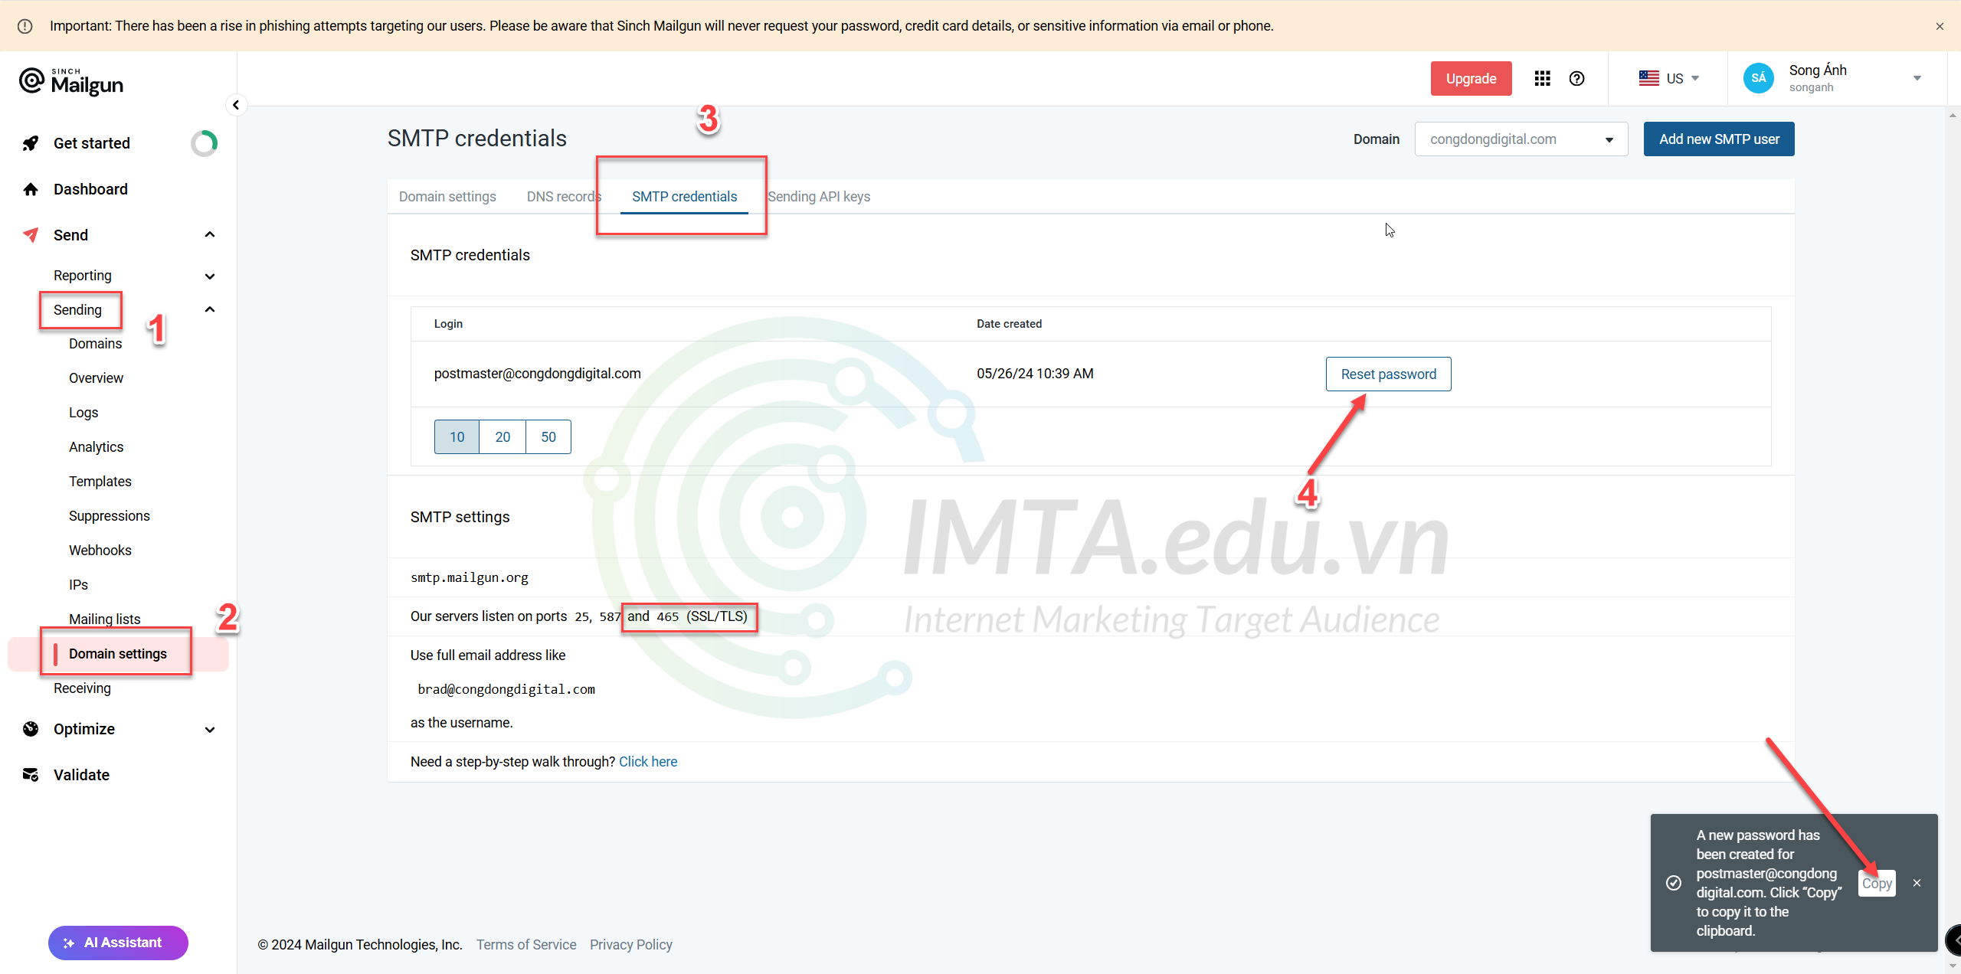The height and width of the screenshot is (974, 1961).
Task: Collapse the Sending submenu
Action: coord(210,309)
